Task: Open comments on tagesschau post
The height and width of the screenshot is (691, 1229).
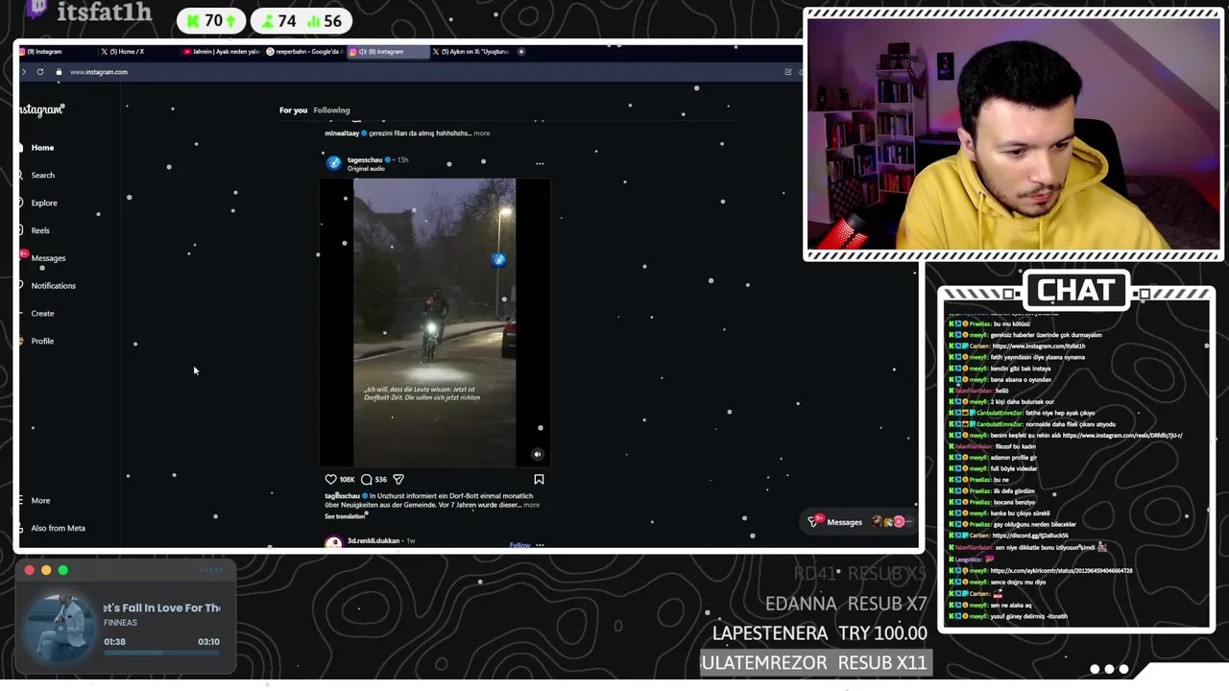Action: point(366,480)
